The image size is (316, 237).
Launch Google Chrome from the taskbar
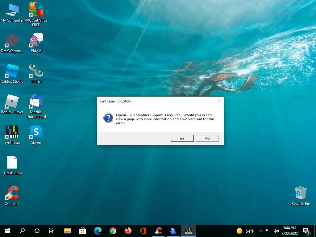(x=113, y=231)
